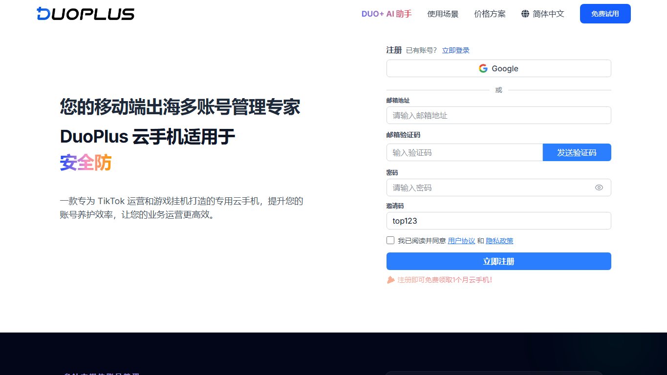The image size is (667, 375).
Task: Sign up with the Google button
Action: [x=498, y=68]
